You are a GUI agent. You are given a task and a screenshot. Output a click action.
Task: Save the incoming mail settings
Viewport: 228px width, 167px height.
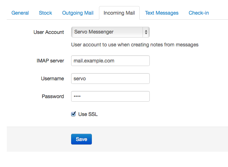(x=81, y=139)
